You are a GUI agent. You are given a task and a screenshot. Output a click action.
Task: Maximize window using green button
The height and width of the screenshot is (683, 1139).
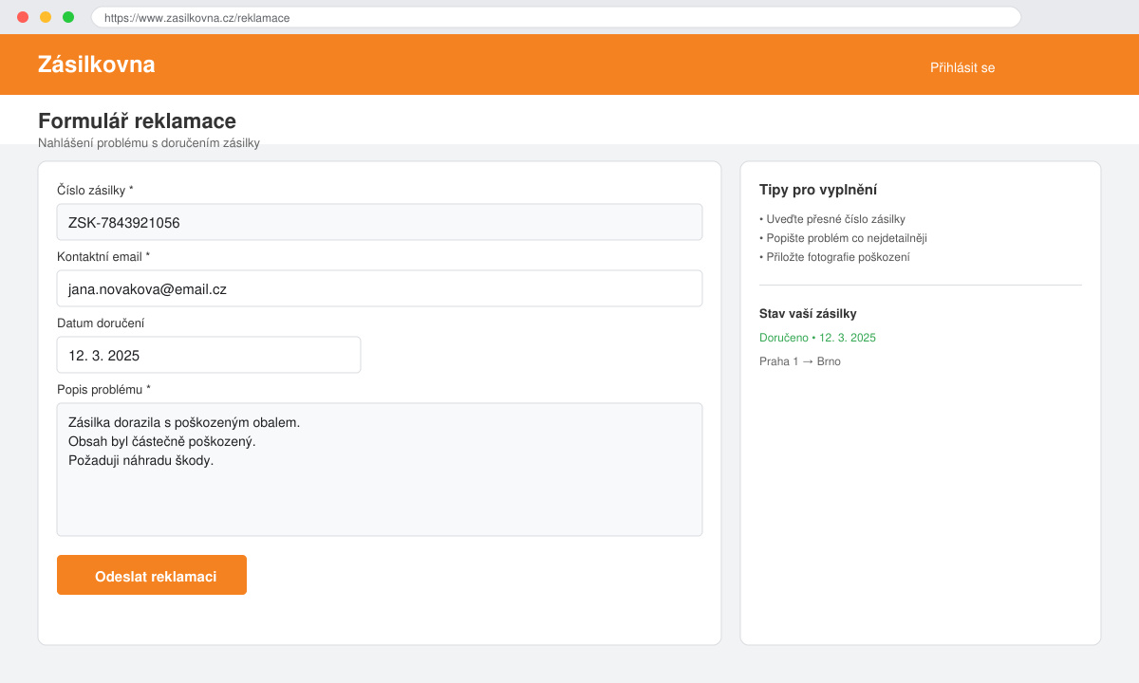(68, 17)
